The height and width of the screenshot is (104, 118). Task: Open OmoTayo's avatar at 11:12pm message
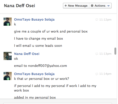tap(8, 22)
